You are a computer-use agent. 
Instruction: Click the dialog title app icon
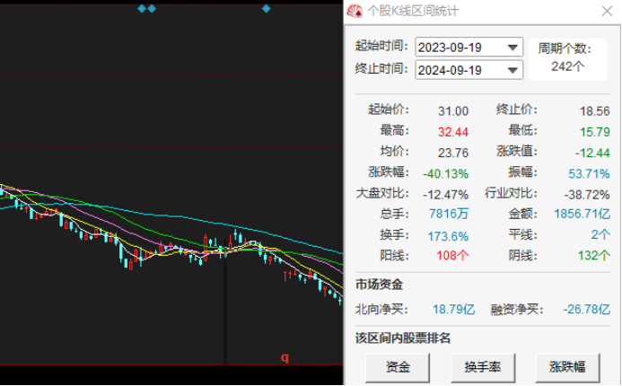[355, 11]
